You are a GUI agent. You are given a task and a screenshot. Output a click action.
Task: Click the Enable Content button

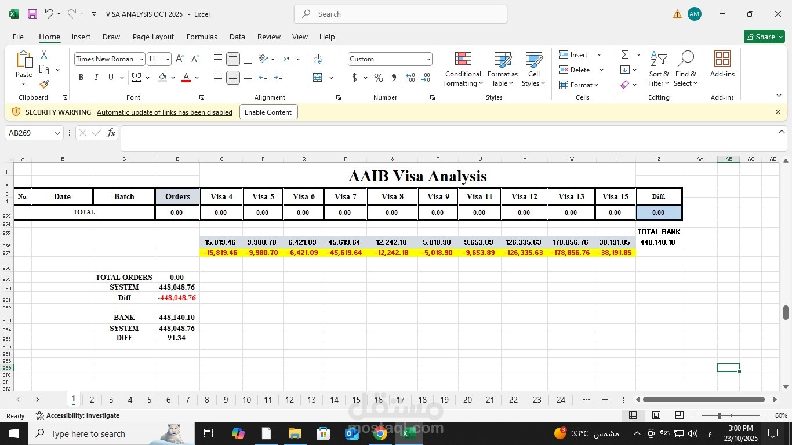coord(268,112)
